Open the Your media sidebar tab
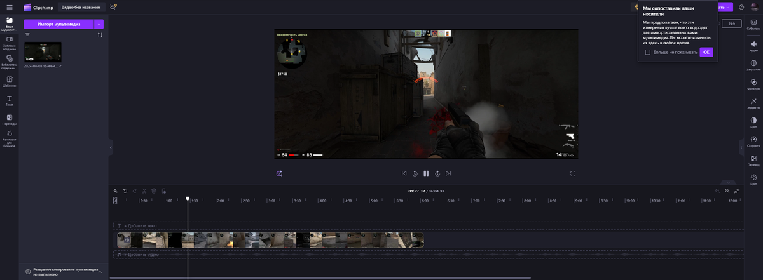This screenshot has width=763, height=280. pyautogui.click(x=10, y=24)
